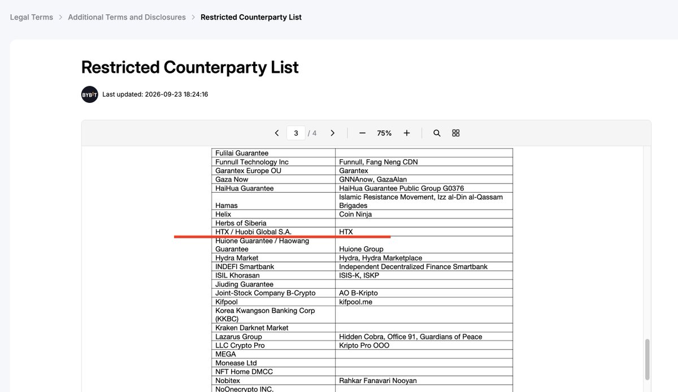Click Garantex Europe OU cell
The width and height of the screenshot is (678, 392).
273,171
